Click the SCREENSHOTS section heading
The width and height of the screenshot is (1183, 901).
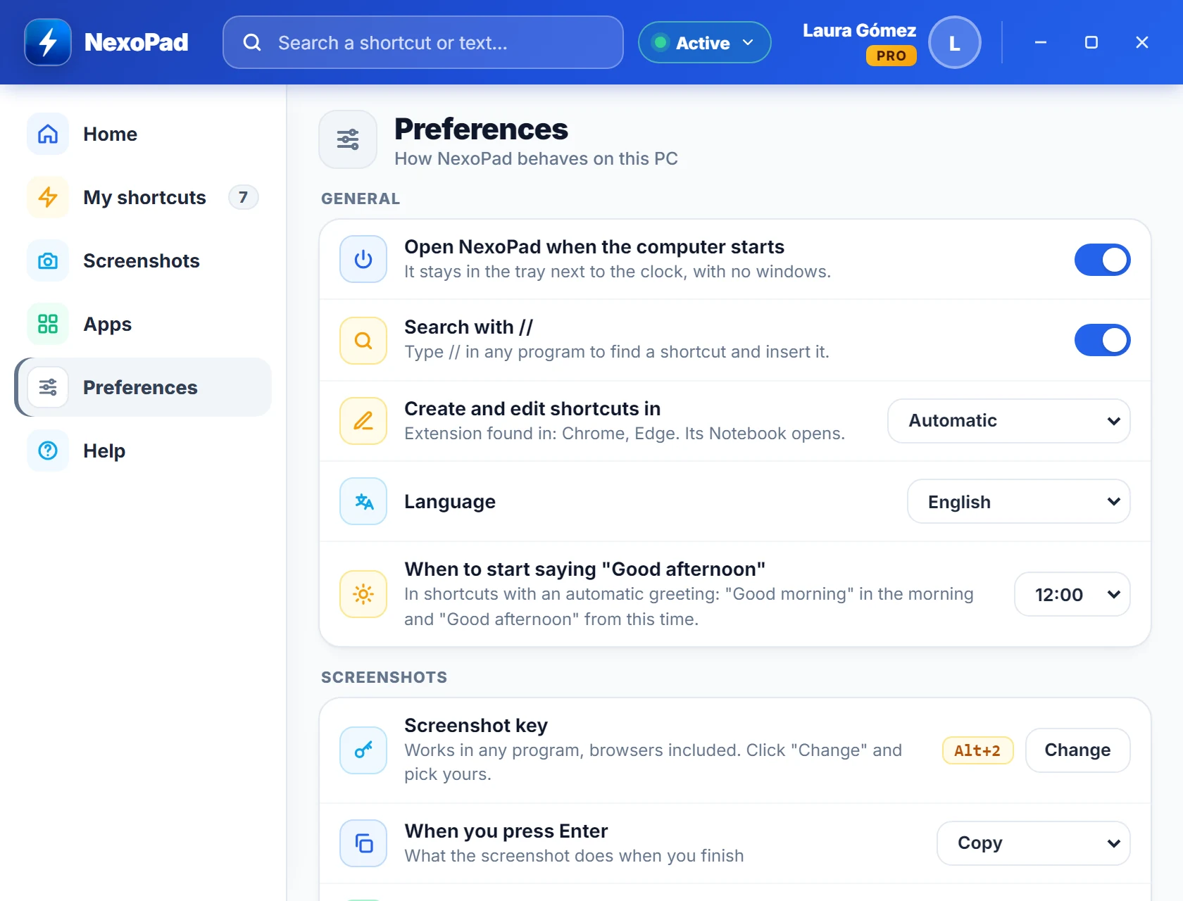(384, 677)
